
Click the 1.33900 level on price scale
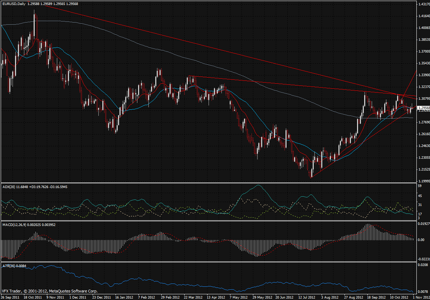tap(423, 75)
